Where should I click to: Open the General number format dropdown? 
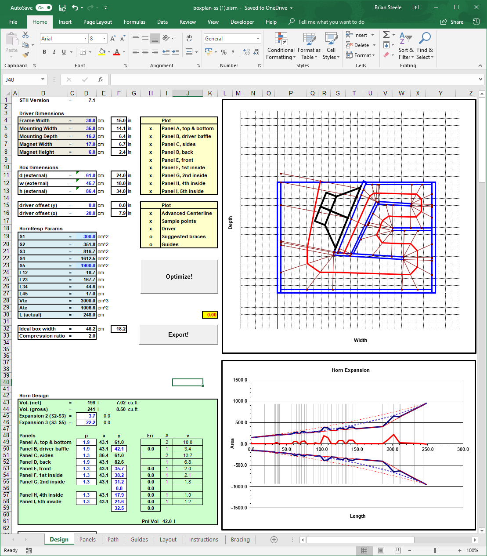click(x=258, y=39)
